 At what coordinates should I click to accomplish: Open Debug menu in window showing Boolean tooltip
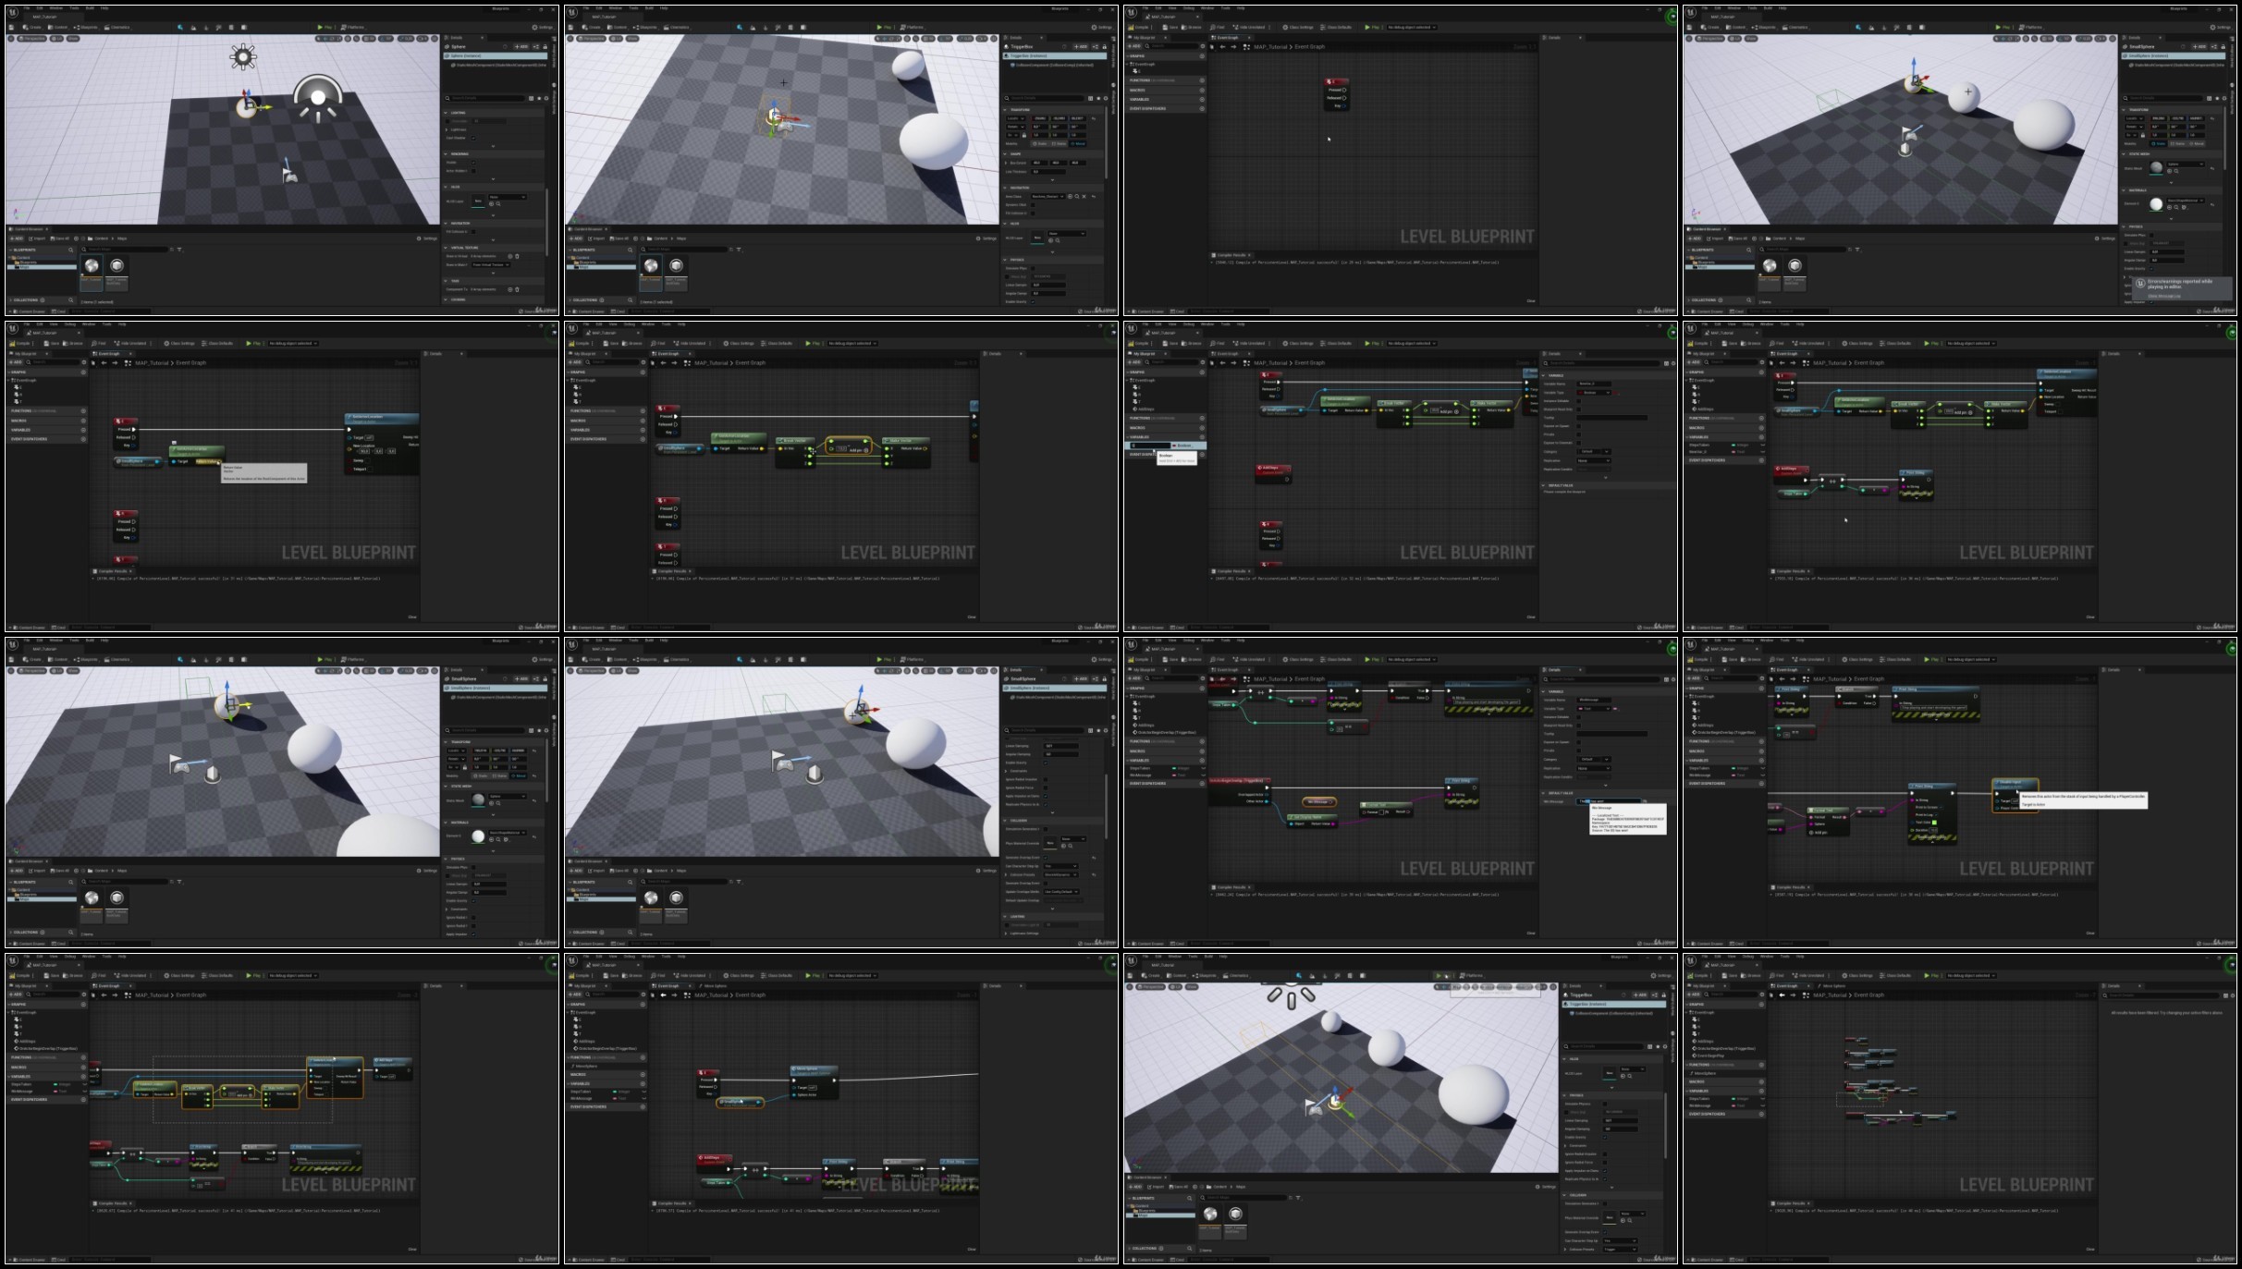pos(1189,324)
